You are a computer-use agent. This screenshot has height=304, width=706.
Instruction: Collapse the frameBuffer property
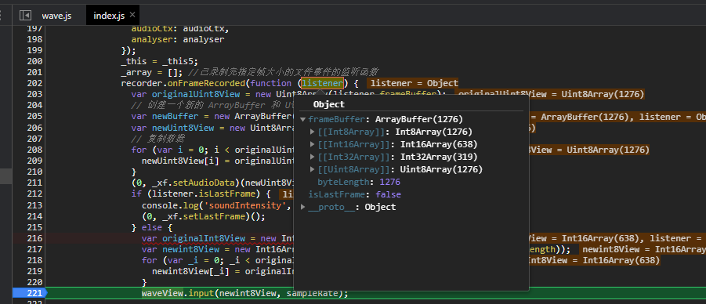[x=303, y=119]
